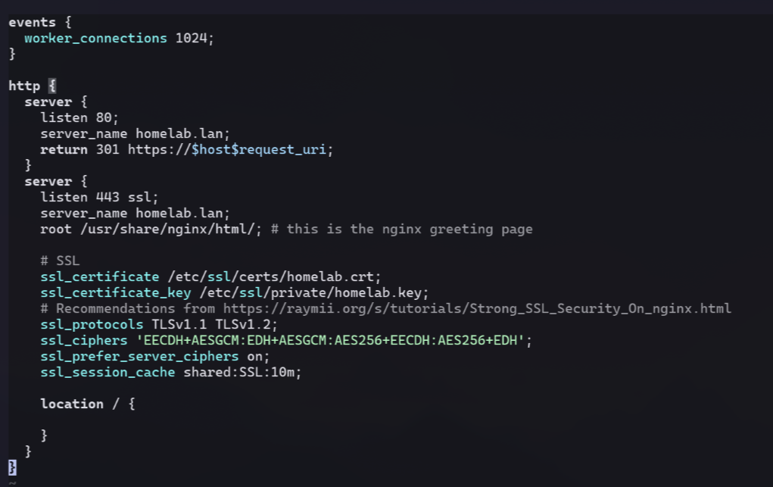773x487 pixels.
Task: Click the location / block keyword
Action: point(72,404)
